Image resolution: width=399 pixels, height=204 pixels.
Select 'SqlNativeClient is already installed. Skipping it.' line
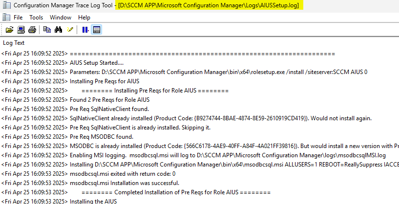coord(199,128)
